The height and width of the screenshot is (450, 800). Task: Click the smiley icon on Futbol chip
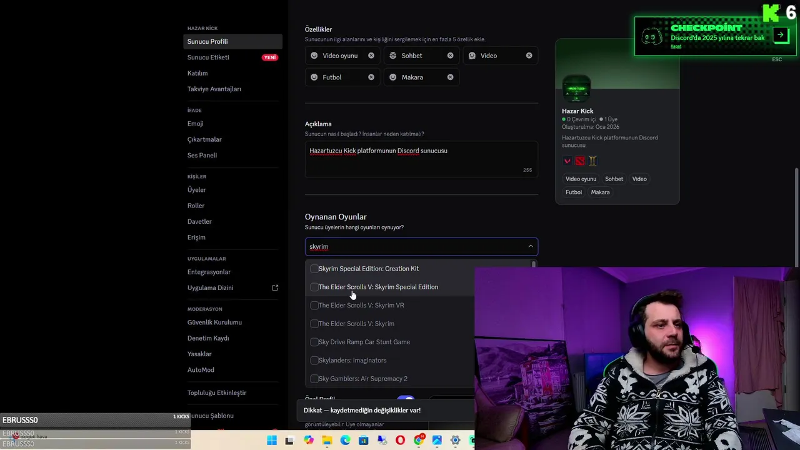click(314, 77)
